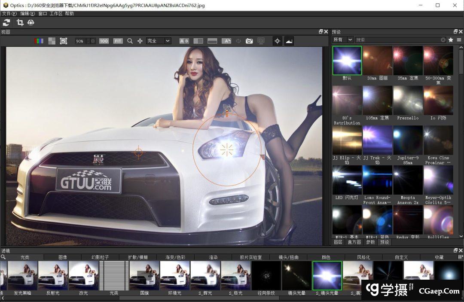Switch to the 图层 panel tab
The height and width of the screenshot is (302, 464).
click(338, 242)
